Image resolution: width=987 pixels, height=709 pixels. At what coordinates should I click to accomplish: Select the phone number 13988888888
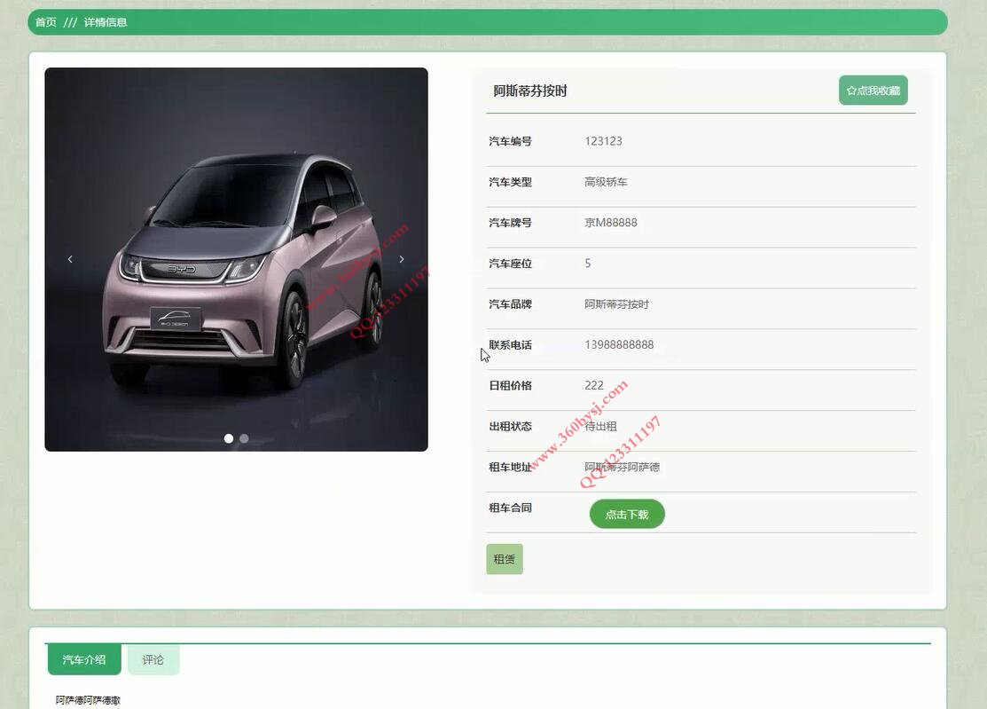click(619, 344)
